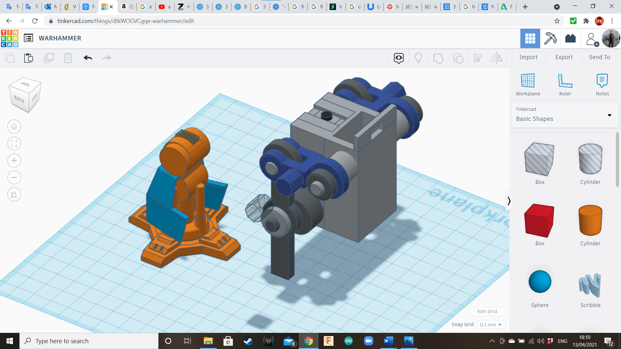Image resolution: width=621 pixels, height=349 pixels.
Task: Toggle the Show all eye icon
Action: click(x=398, y=58)
